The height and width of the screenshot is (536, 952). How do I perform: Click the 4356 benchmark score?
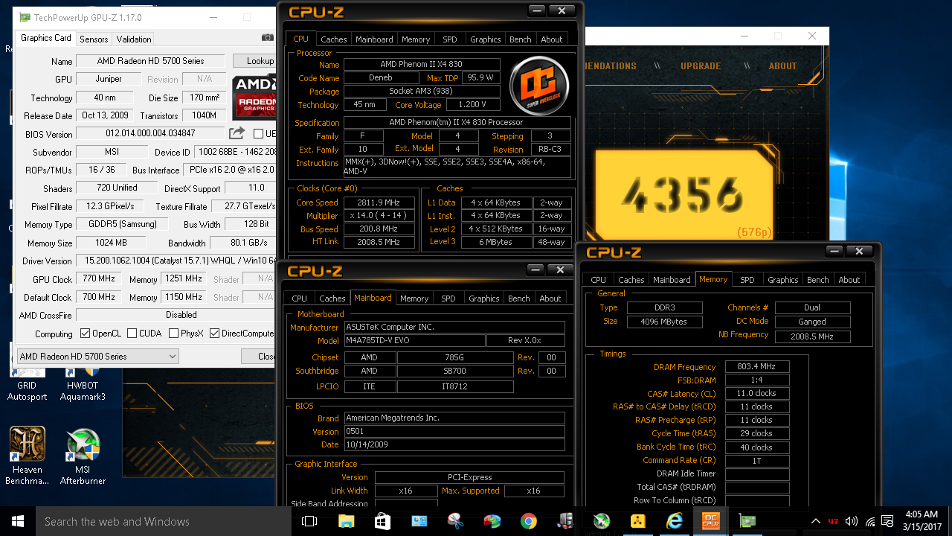pos(683,195)
